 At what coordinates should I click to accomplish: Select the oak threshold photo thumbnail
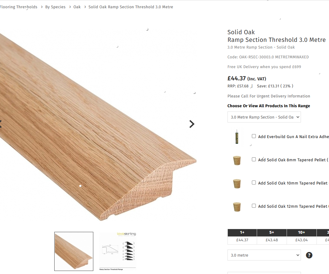pos(74,251)
